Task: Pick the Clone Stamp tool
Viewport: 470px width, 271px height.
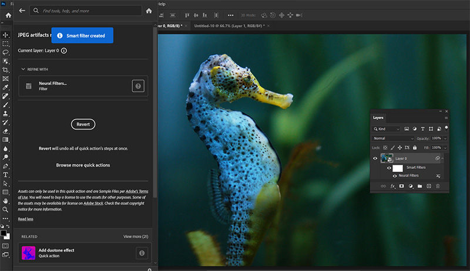Action: coord(5,113)
